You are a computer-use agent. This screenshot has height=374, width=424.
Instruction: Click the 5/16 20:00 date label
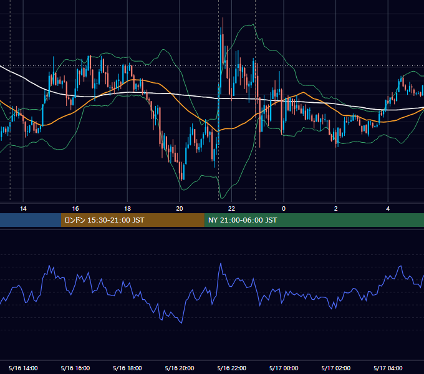click(180, 368)
